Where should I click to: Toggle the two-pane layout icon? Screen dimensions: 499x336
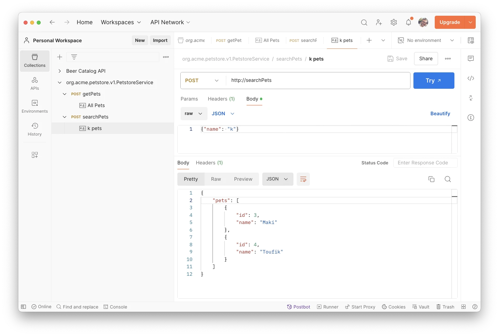point(463,307)
